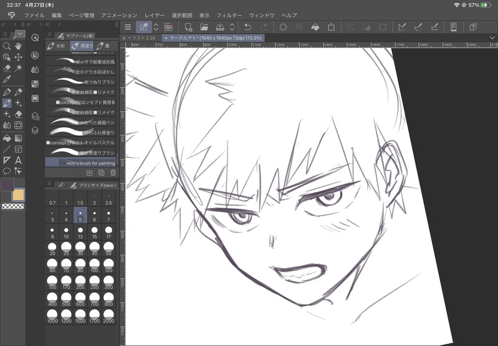Viewport: 498px width, 346px height.
Task: Open レイヤー menu
Action: (x=155, y=15)
